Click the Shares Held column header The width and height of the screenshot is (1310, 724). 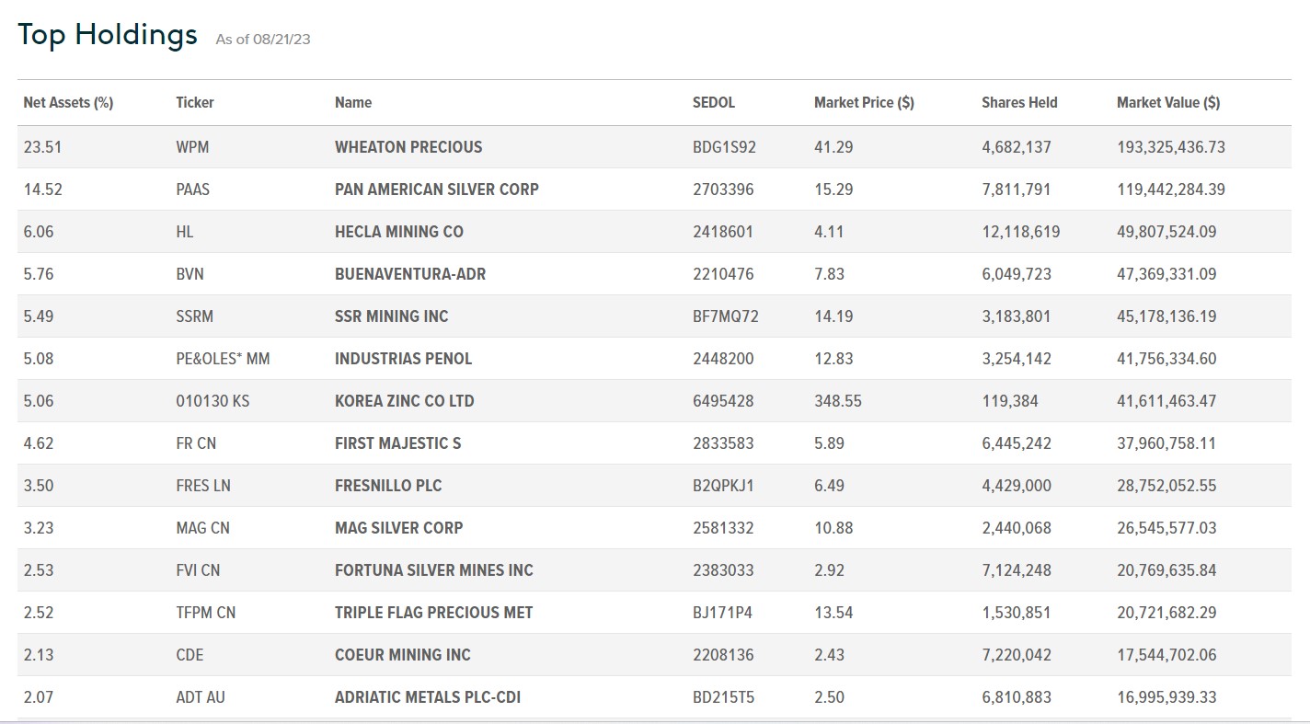click(x=1019, y=103)
